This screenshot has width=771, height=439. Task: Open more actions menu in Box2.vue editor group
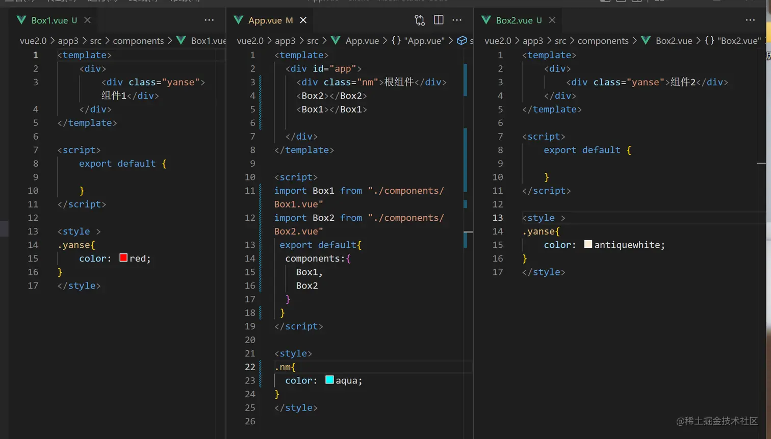coord(750,20)
